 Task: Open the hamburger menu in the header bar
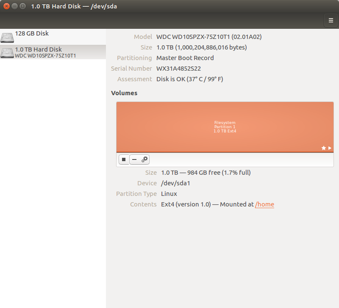[x=331, y=20]
